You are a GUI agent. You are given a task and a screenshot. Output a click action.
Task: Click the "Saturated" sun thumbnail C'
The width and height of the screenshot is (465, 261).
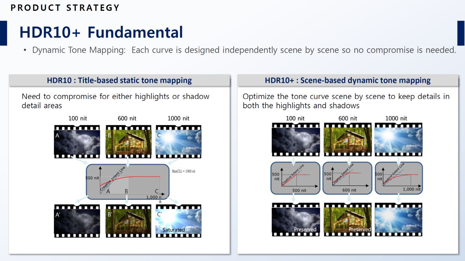[x=178, y=221]
